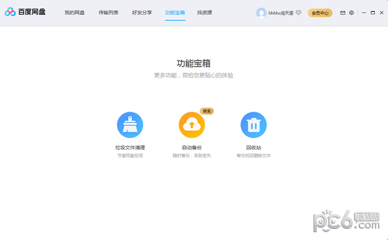Switch to the 好友分享 tab
This screenshot has width=388, height=240.
pyautogui.click(x=142, y=12)
